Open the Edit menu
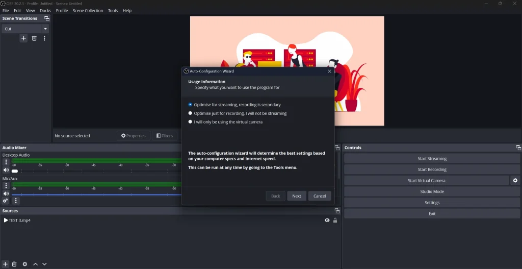Screen dimensions: 522x269 tap(17, 11)
